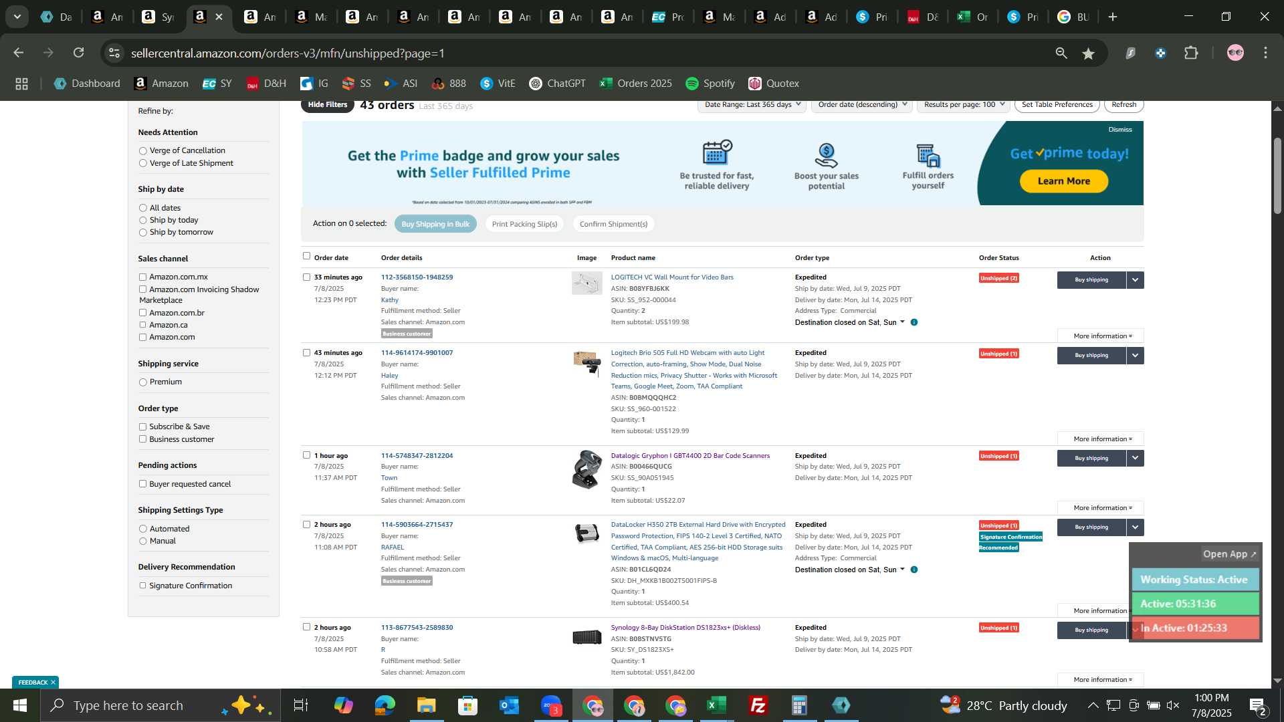Open the Windows Start menu
Viewport: 1284px width, 722px height.
point(19,705)
